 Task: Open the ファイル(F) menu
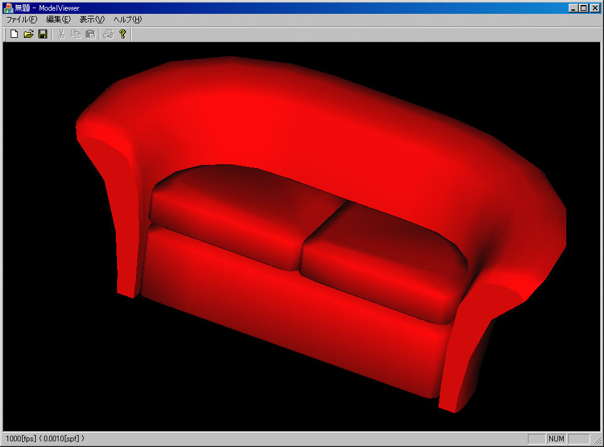coord(22,20)
